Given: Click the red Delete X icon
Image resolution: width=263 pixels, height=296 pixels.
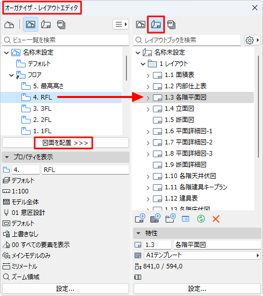Looking at the screenshot, I should (216, 219).
